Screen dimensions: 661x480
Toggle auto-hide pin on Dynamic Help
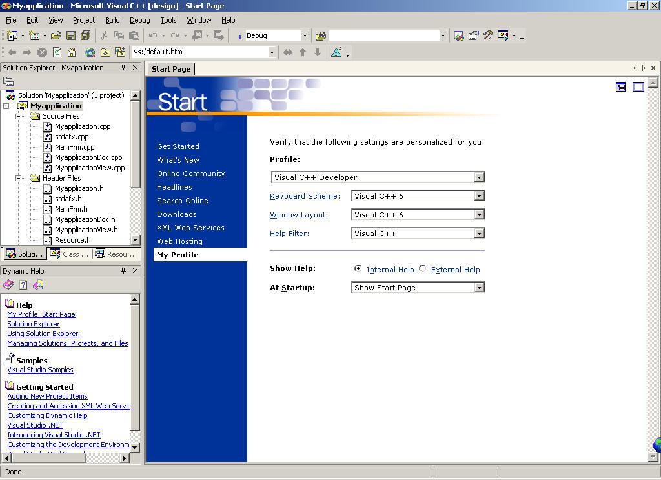pyautogui.click(x=123, y=270)
